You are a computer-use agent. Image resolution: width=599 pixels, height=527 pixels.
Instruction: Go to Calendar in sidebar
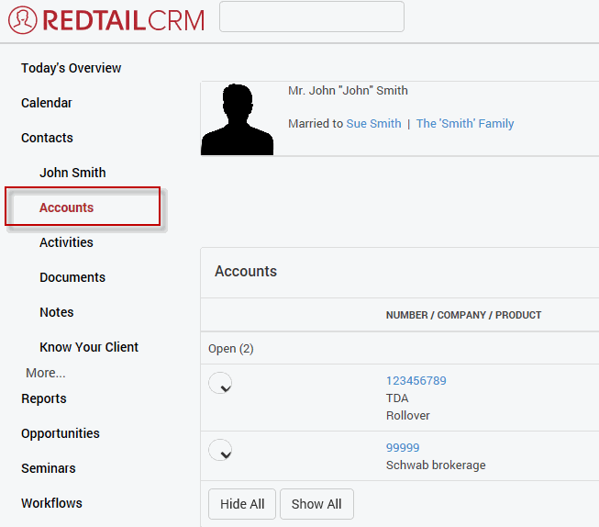46,103
